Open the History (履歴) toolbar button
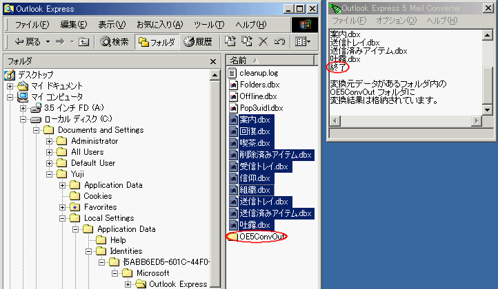Image resolution: width=498 pixels, height=289 pixels. tap(197, 42)
